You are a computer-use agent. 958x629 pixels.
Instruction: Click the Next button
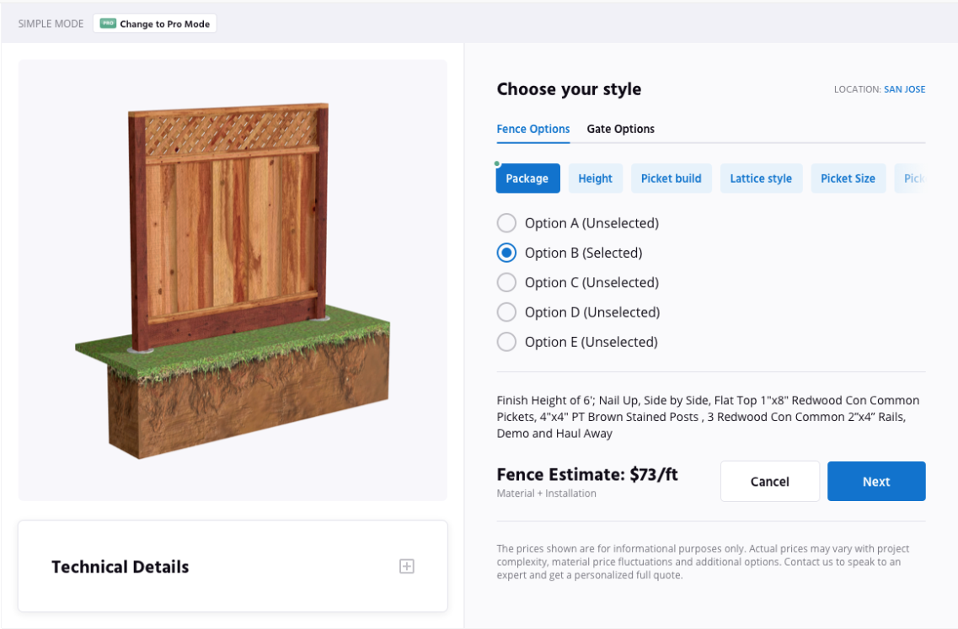tap(876, 482)
